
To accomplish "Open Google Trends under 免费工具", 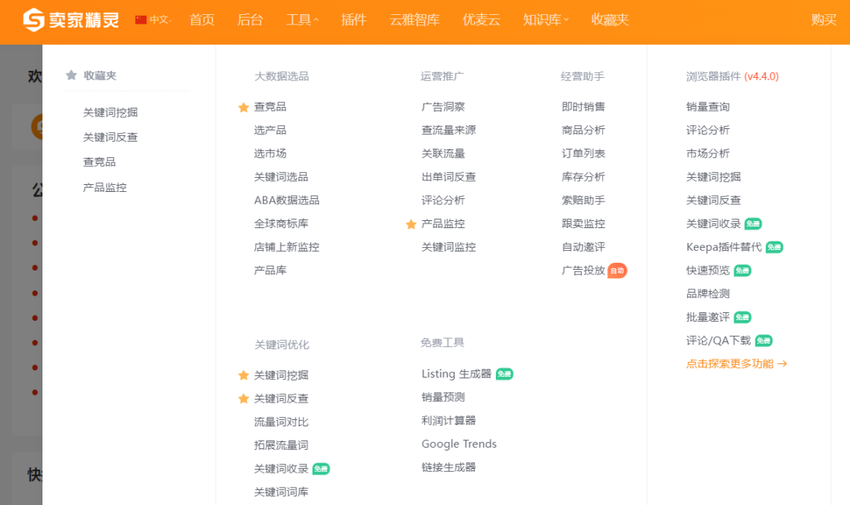I will [459, 444].
